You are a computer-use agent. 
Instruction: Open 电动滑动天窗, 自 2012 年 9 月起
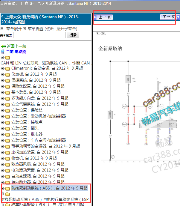tap(40, 170)
